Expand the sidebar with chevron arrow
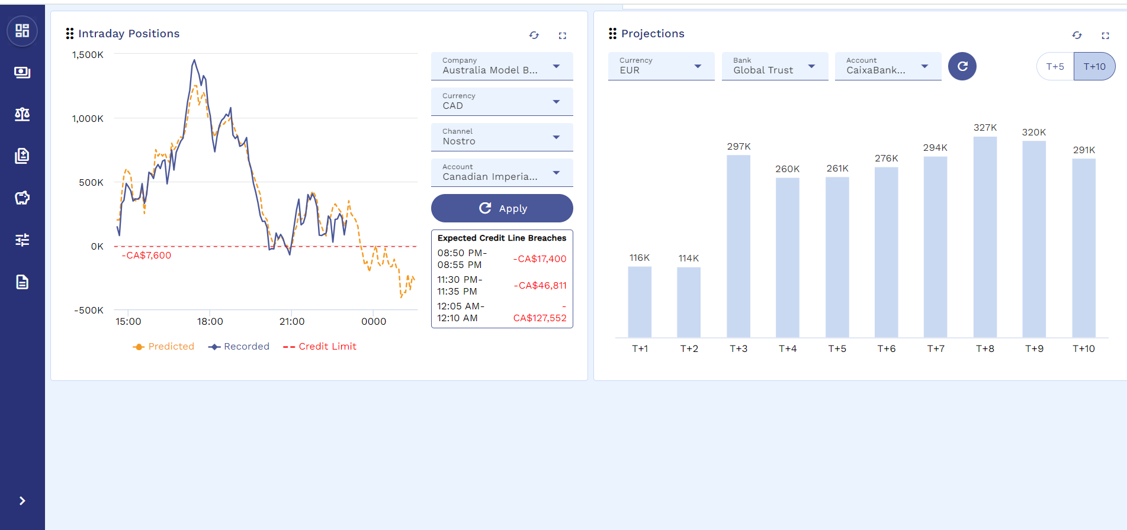This screenshot has width=1127, height=530. point(22,501)
